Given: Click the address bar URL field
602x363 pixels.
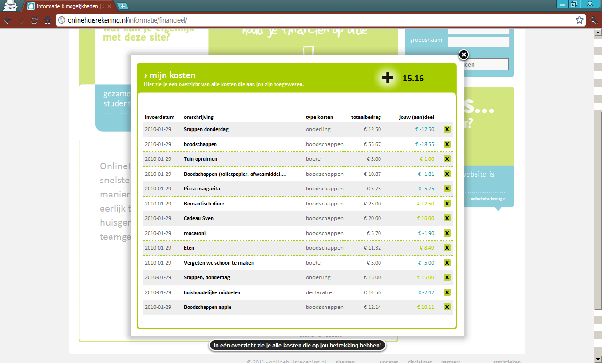Looking at the screenshot, I should pyautogui.click(x=310, y=20).
